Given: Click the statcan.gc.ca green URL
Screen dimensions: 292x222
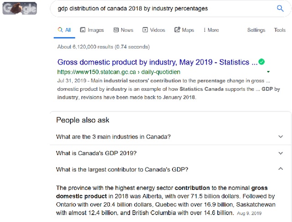Looking at the screenshot, I should point(119,72).
